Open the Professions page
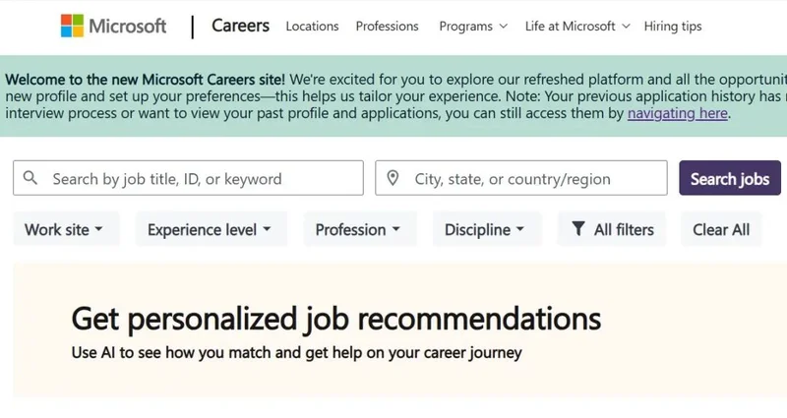Image resolution: width=787 pixels, height=418 pixels. (387, 27)
